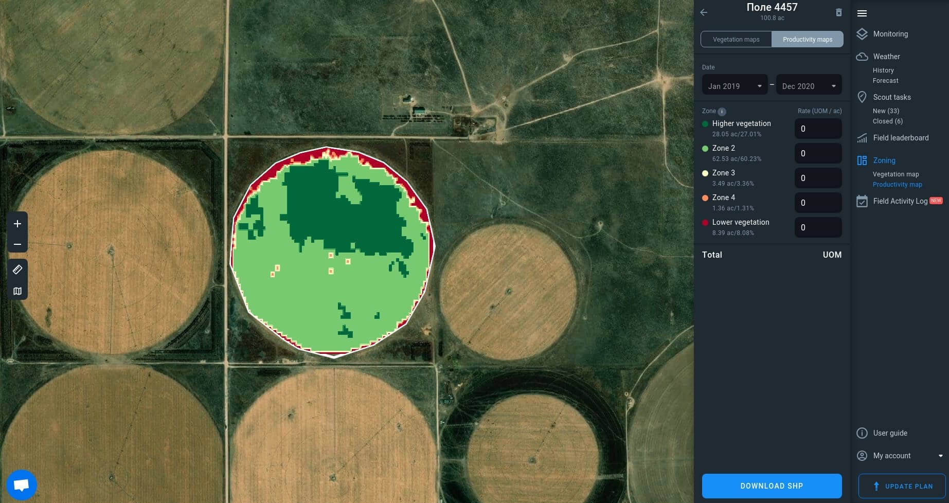
Task: Click the NEW badge on Field Activity Log
Action: click(x=936, y=201)
